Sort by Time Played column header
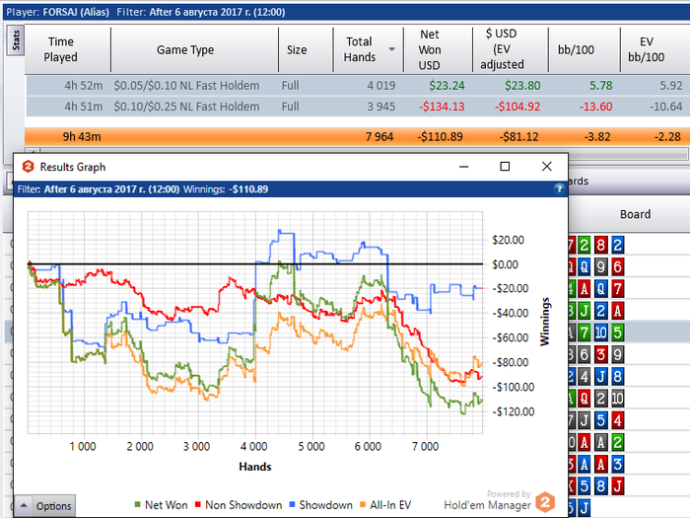The width and height of the screenshot is (690, 518). pos(61,49)
